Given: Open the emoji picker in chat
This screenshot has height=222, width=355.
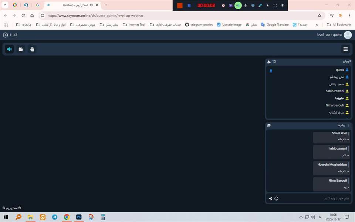Looking at the screenshot, I should tap(276, 199).
